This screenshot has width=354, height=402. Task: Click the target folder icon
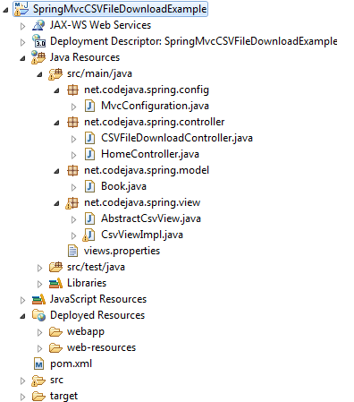[38, 397]
